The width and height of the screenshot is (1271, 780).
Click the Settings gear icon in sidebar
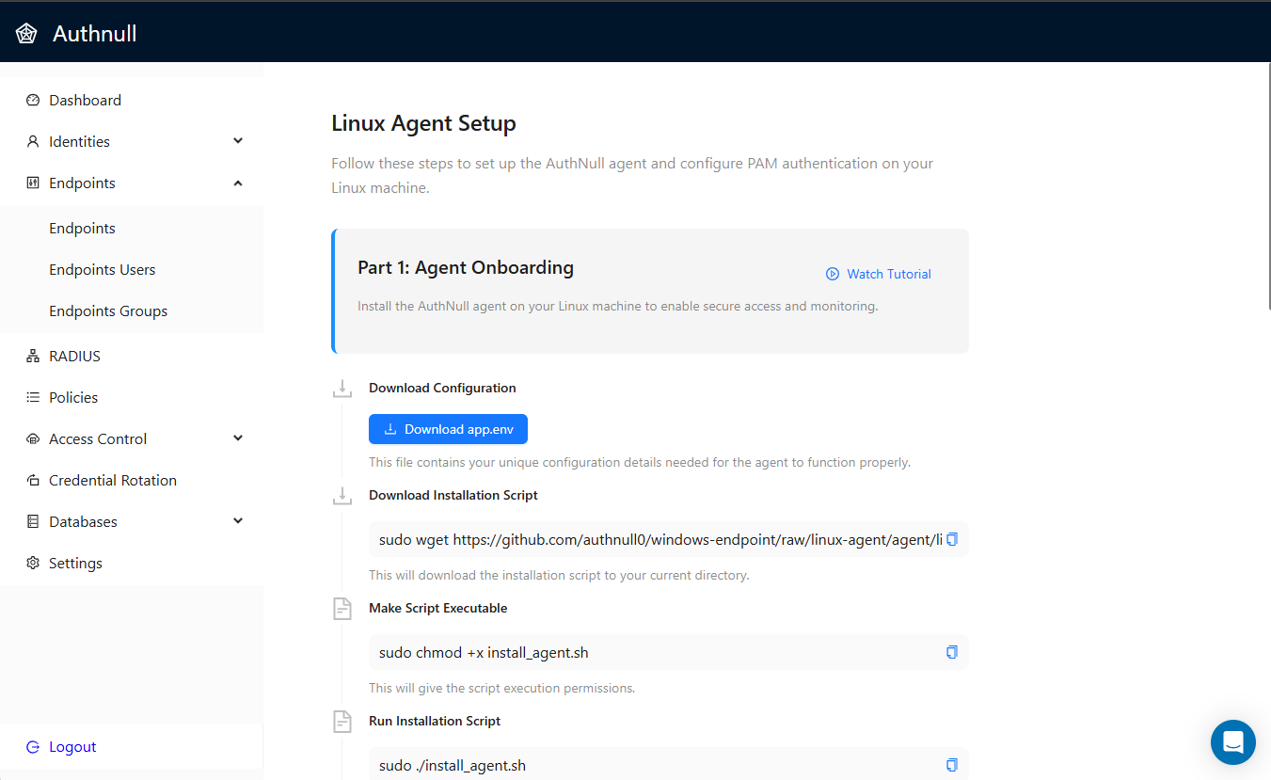33,564
